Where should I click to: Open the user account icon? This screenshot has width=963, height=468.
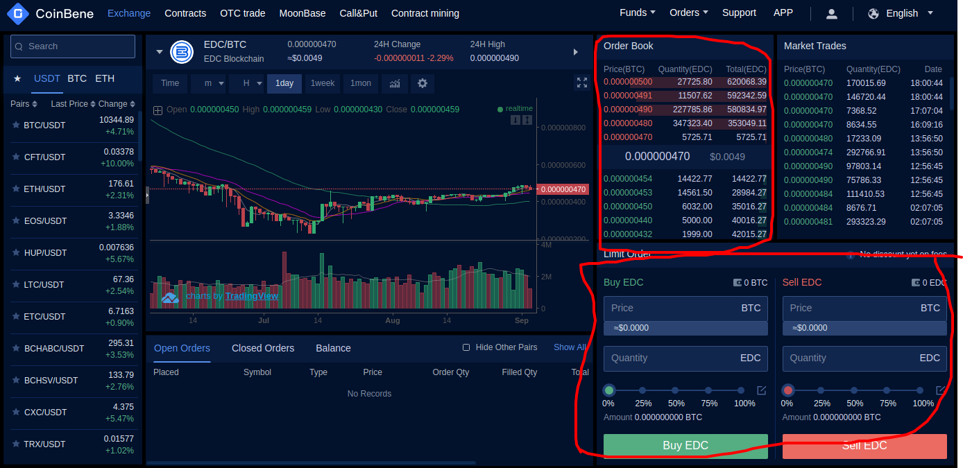831,13
